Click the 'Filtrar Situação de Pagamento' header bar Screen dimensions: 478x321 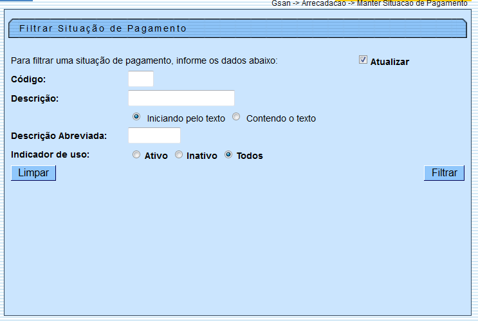coord(237,29)
